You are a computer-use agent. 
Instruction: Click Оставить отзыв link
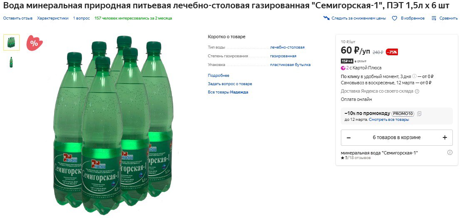pos(17,18)
